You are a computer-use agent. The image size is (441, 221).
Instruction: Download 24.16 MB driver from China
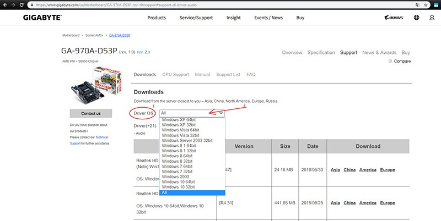coord(349,170)
